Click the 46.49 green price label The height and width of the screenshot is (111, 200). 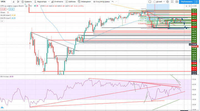(x=194, y=10)
